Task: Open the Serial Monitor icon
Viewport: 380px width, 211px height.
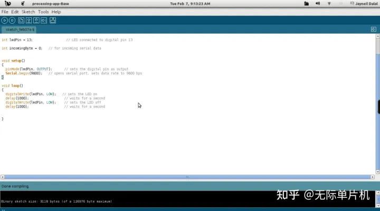Action: pyautogui.click(x=53, y=21)
